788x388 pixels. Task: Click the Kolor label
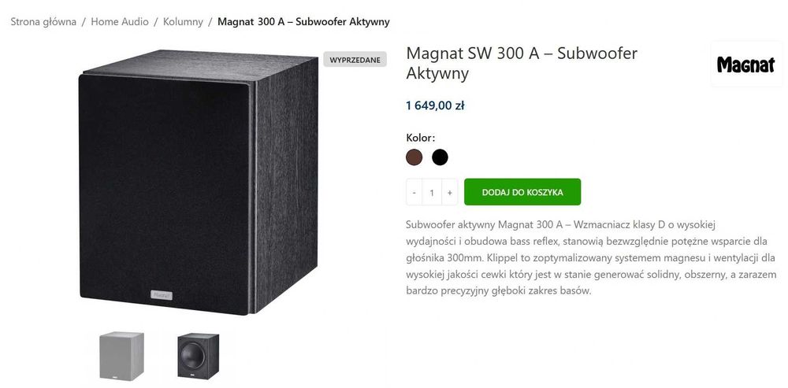[x=421, y=138]
